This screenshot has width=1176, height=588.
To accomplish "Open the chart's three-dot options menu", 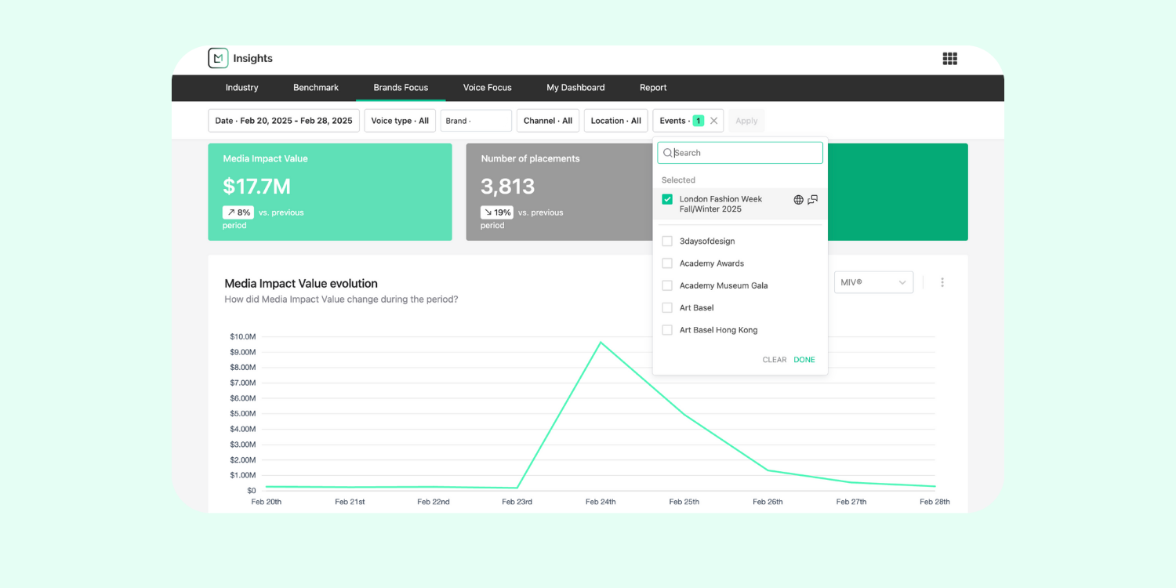I will click(942, 282).
